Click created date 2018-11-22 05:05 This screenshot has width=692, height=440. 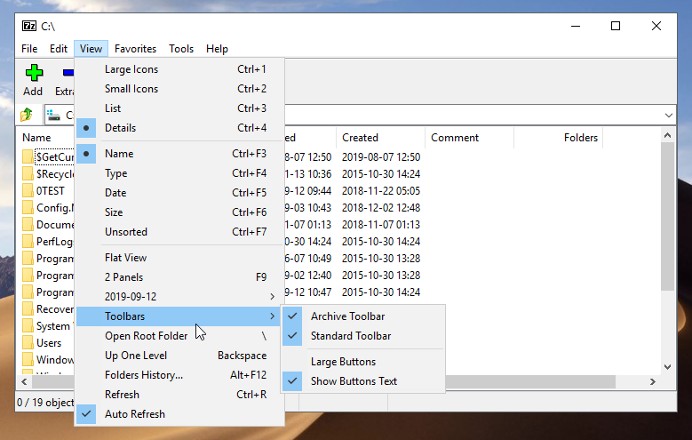(381, 191)
